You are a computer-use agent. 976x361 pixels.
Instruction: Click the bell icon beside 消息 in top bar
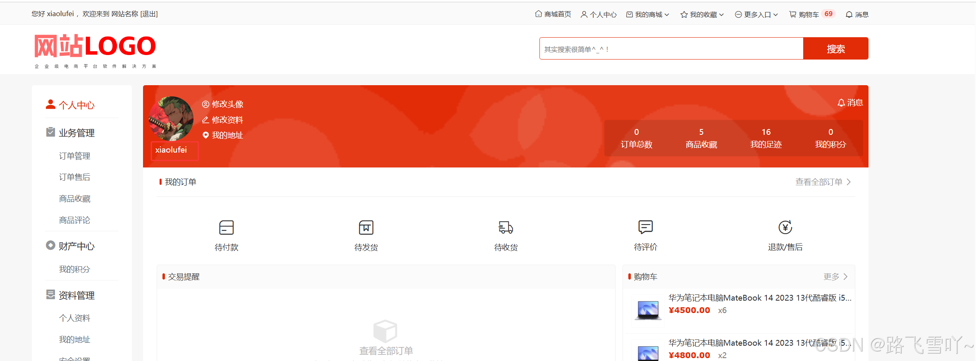click(x=849, y=14)
